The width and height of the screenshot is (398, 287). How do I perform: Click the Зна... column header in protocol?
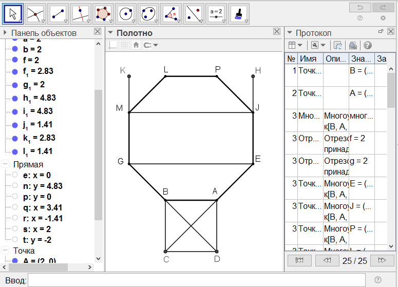point(362,59)
